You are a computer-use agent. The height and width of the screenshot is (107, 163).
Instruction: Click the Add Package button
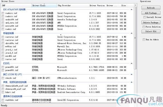point(151,13)
